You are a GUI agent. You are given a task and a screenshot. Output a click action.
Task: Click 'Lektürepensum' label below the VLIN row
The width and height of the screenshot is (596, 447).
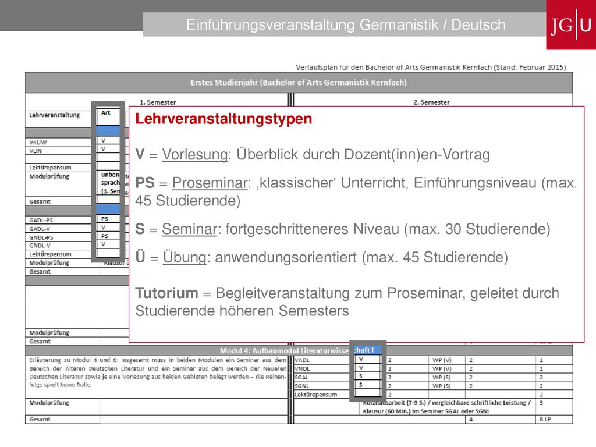(x=50, y=168)
